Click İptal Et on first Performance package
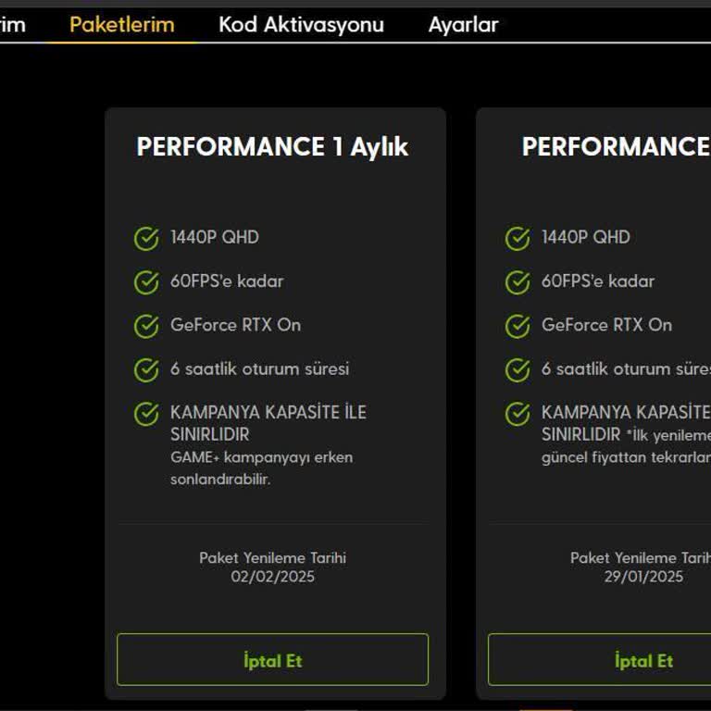The image size is (711, 711). click(272, 660)
